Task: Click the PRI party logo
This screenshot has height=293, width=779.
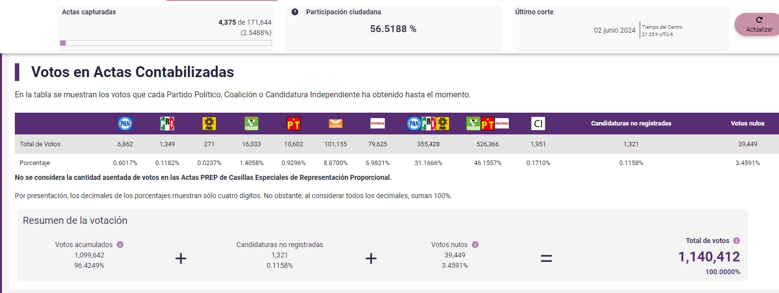Action: 167,124
